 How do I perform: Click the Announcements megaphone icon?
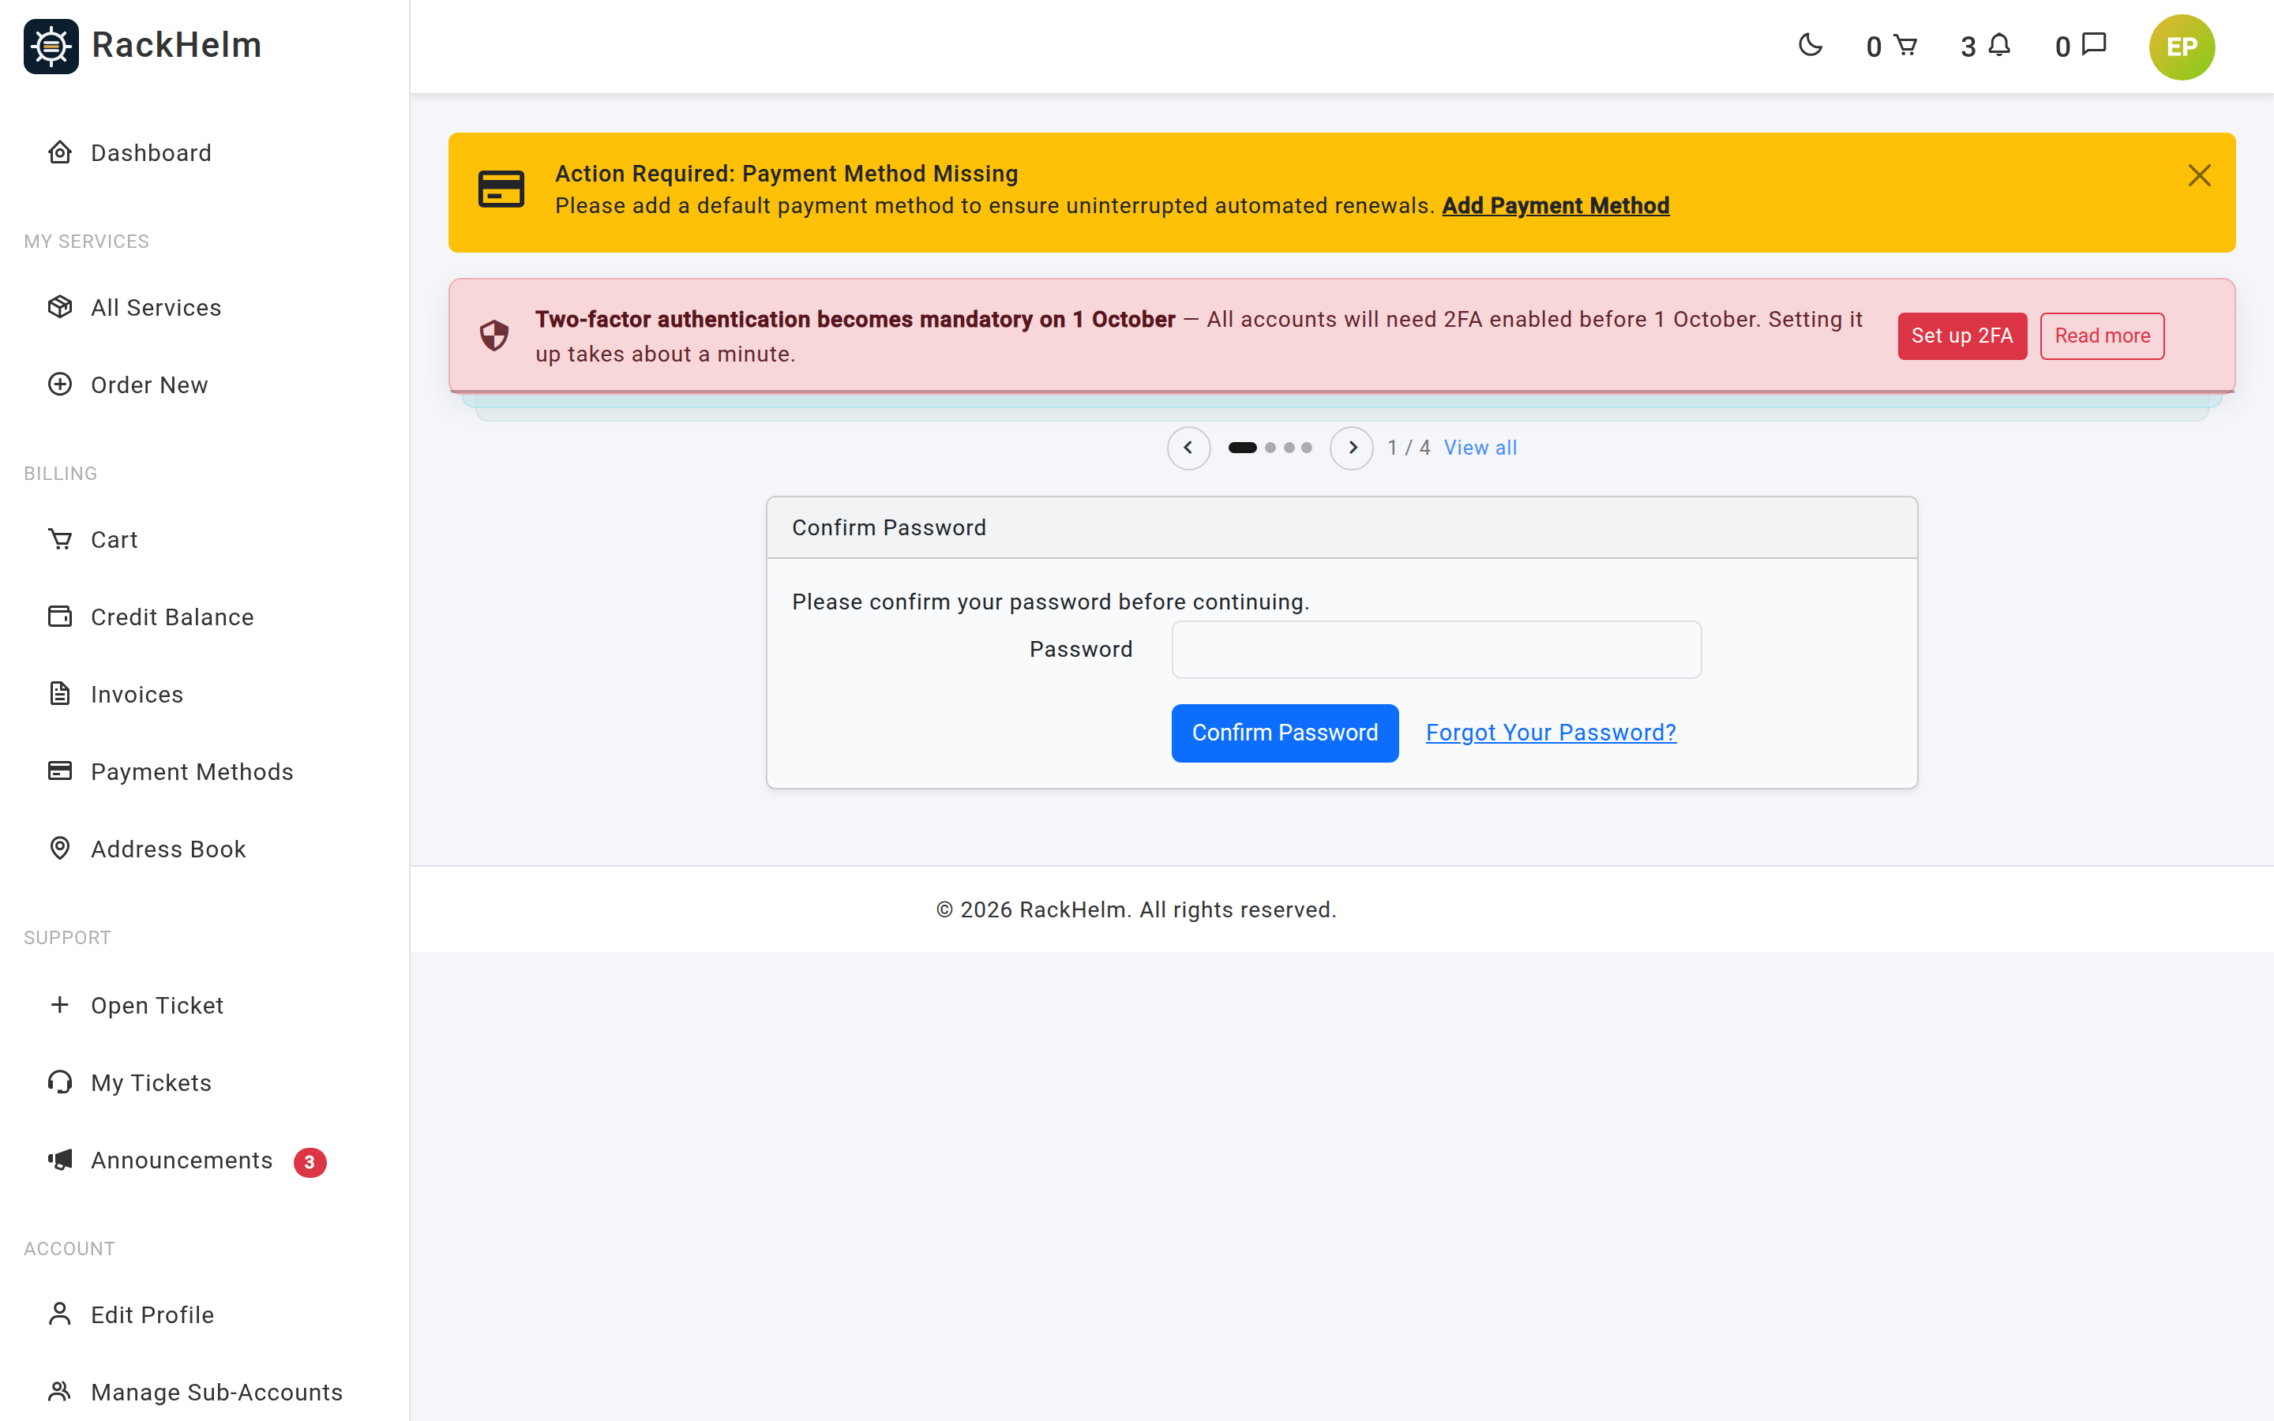(x=60, y=1160)
